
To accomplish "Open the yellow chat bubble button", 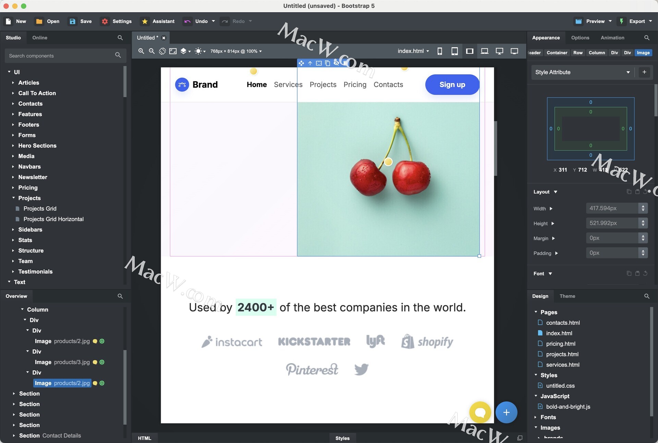I will (x=480, y=412).
